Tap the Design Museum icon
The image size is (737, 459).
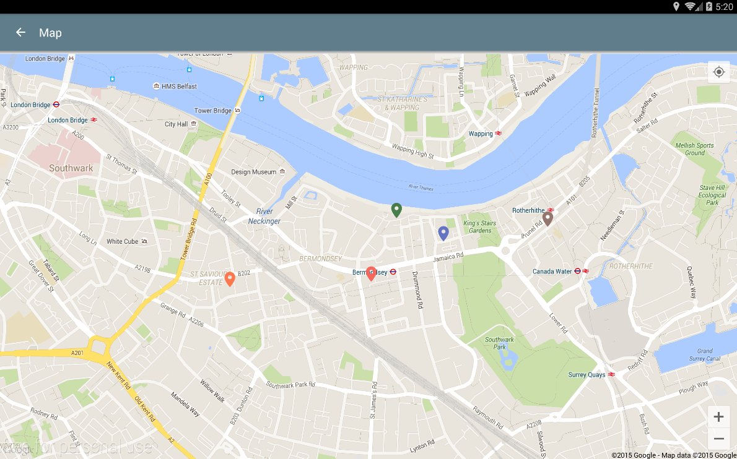click(282, 172)
